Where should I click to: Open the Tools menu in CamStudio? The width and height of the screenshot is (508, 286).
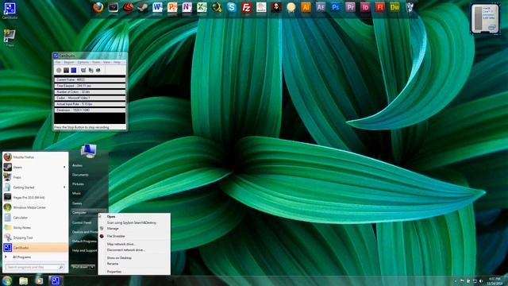click(96, 62)
